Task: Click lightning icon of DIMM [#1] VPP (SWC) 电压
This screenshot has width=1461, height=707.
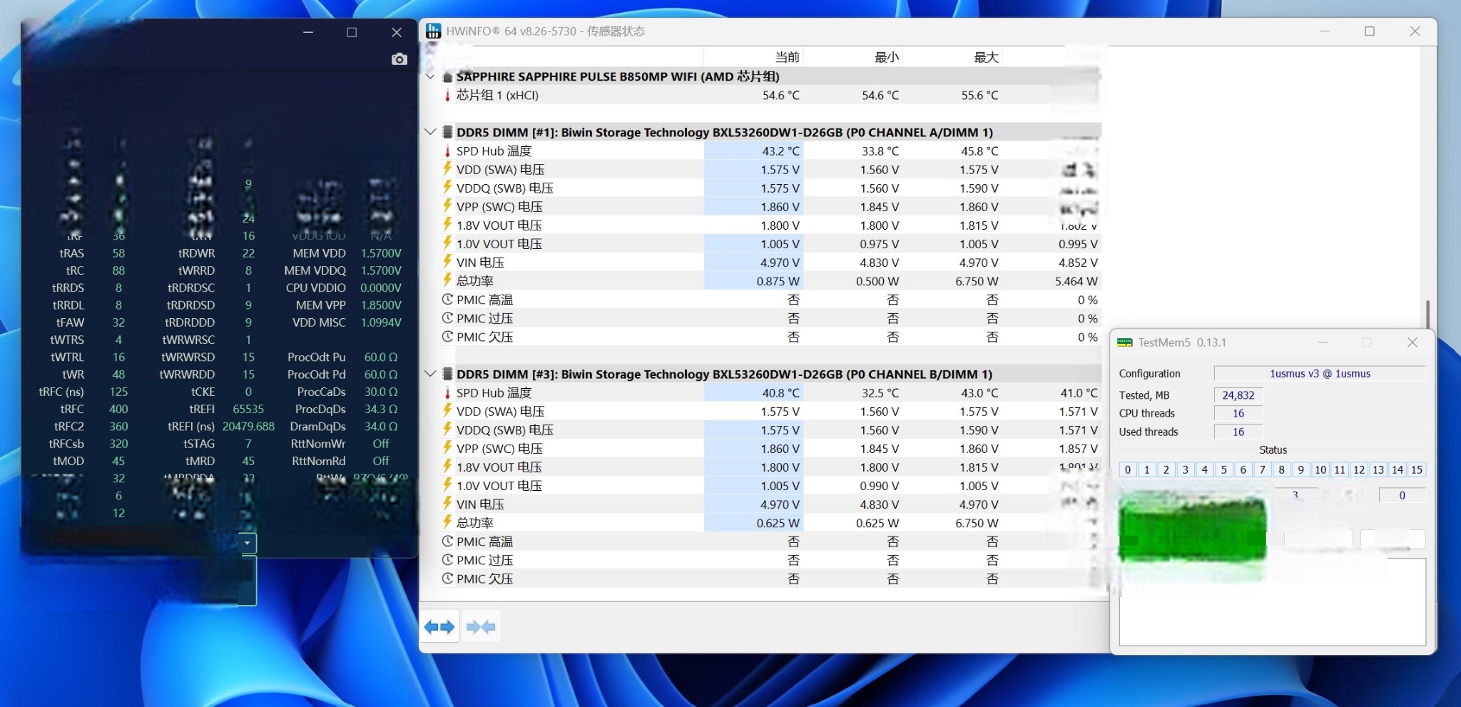Action: [x=447, y=206]
